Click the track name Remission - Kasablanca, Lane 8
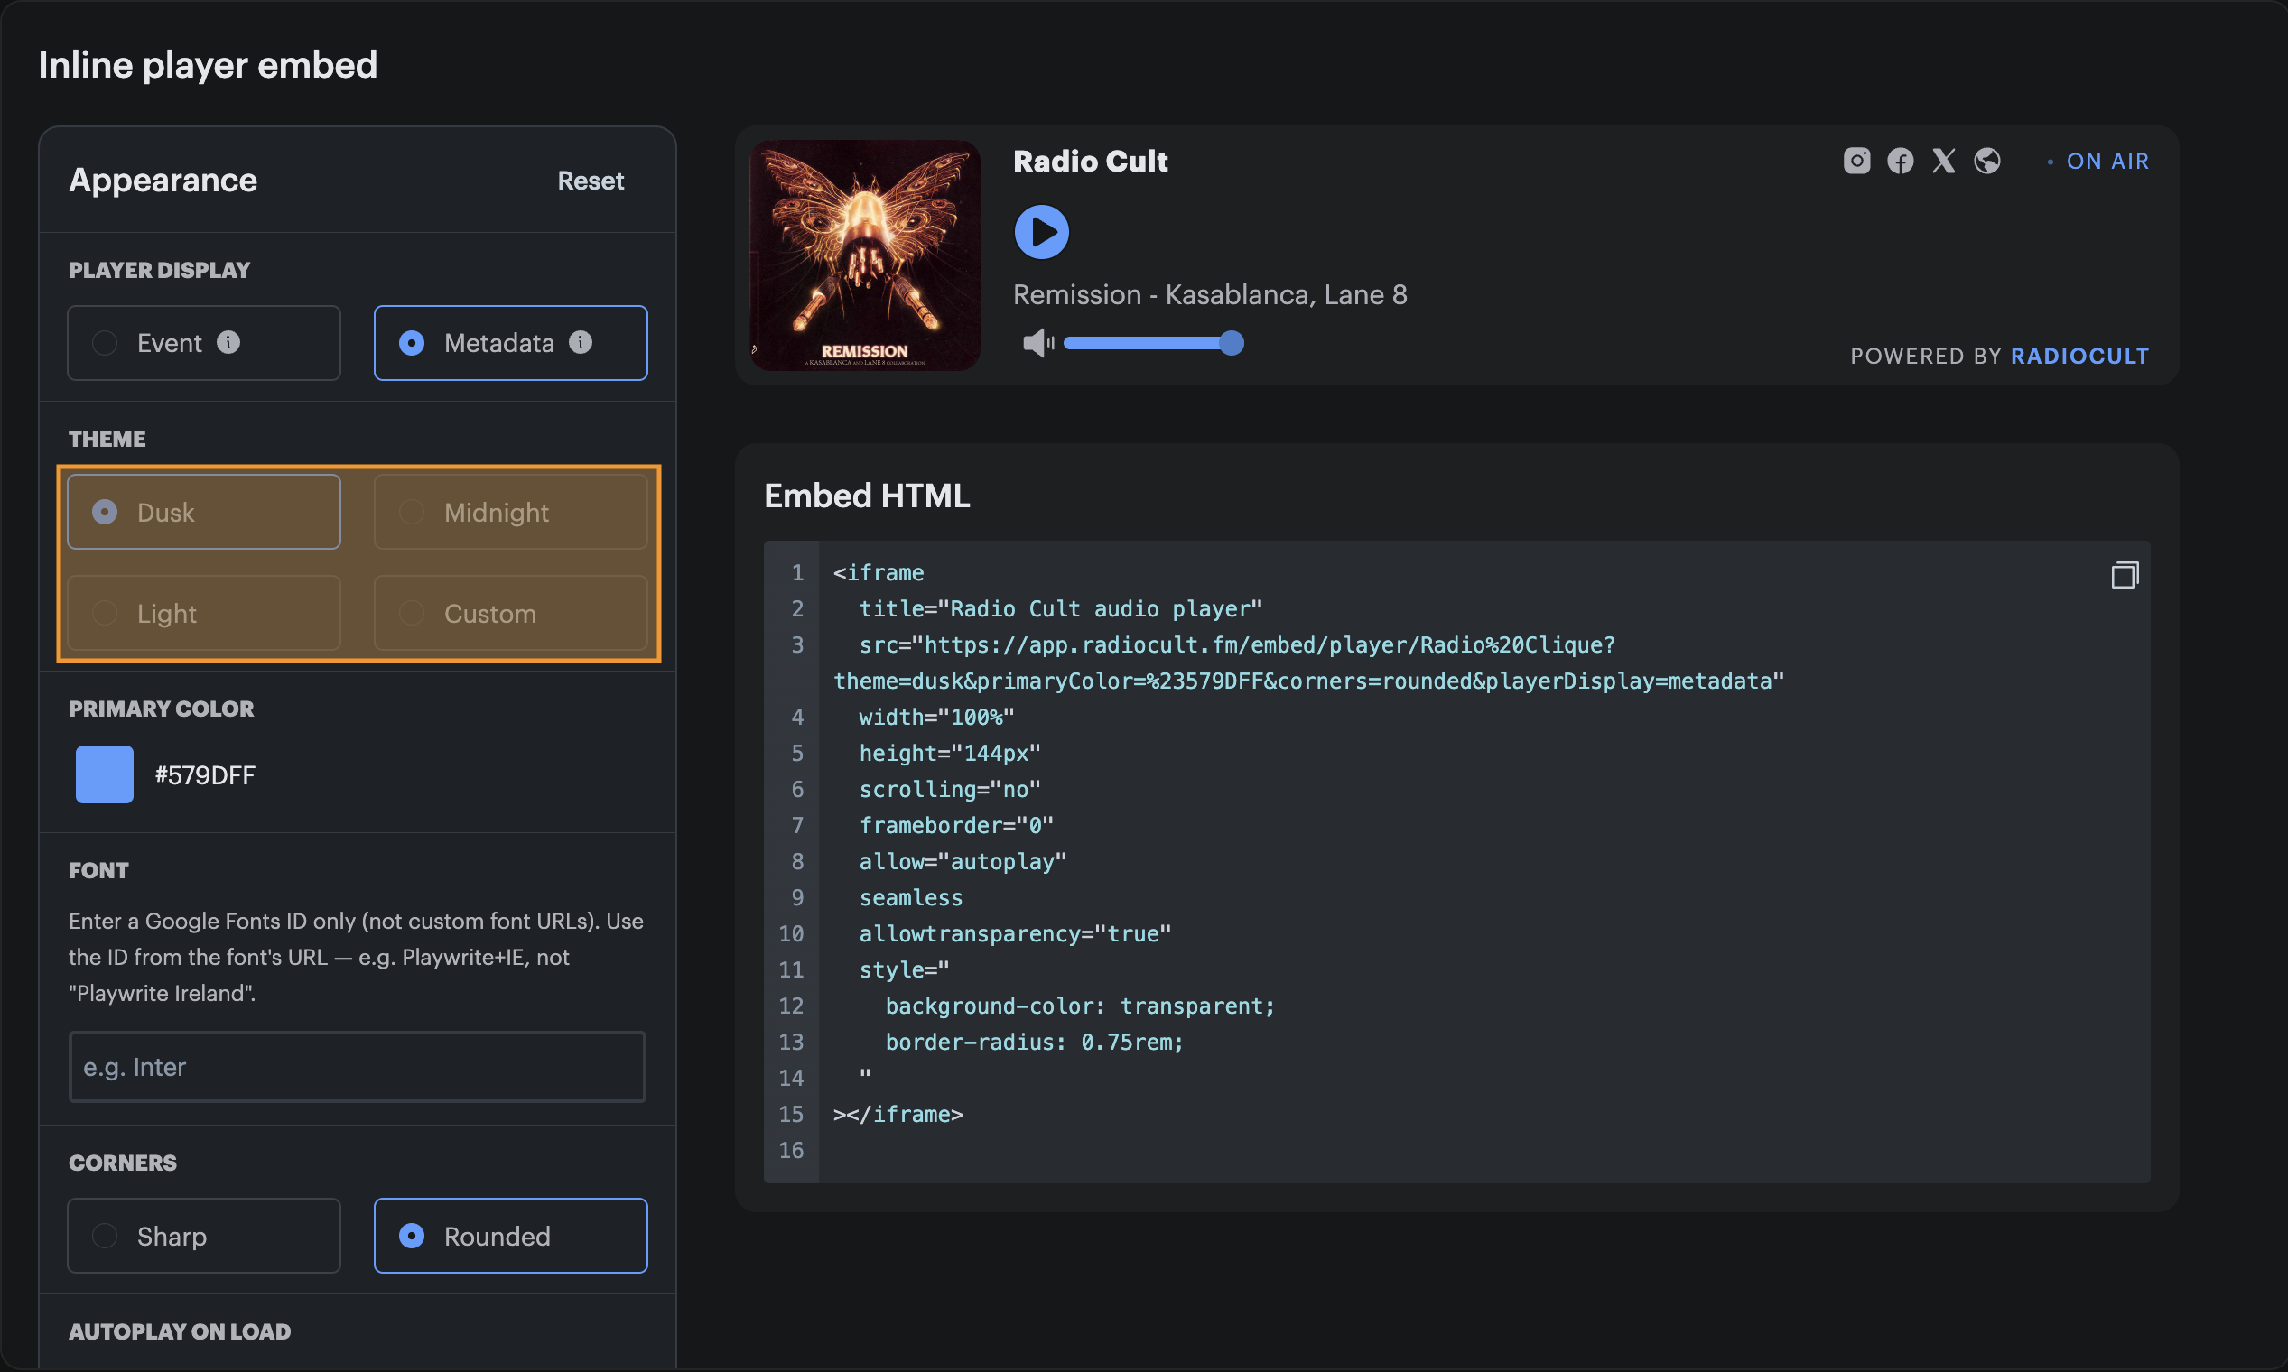 [x=1210, y=294]
